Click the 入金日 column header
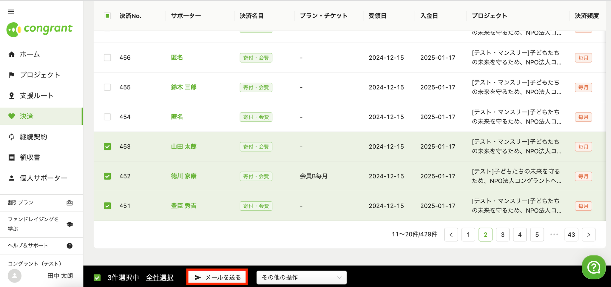Viewport: 611px width, 287px height. pos(429,16)
